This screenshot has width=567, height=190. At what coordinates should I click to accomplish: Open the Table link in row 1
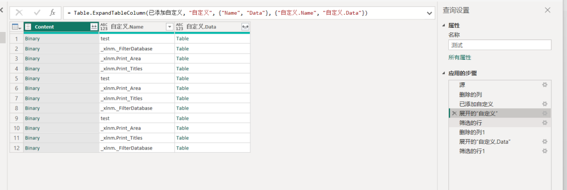[x=182, y=39]
